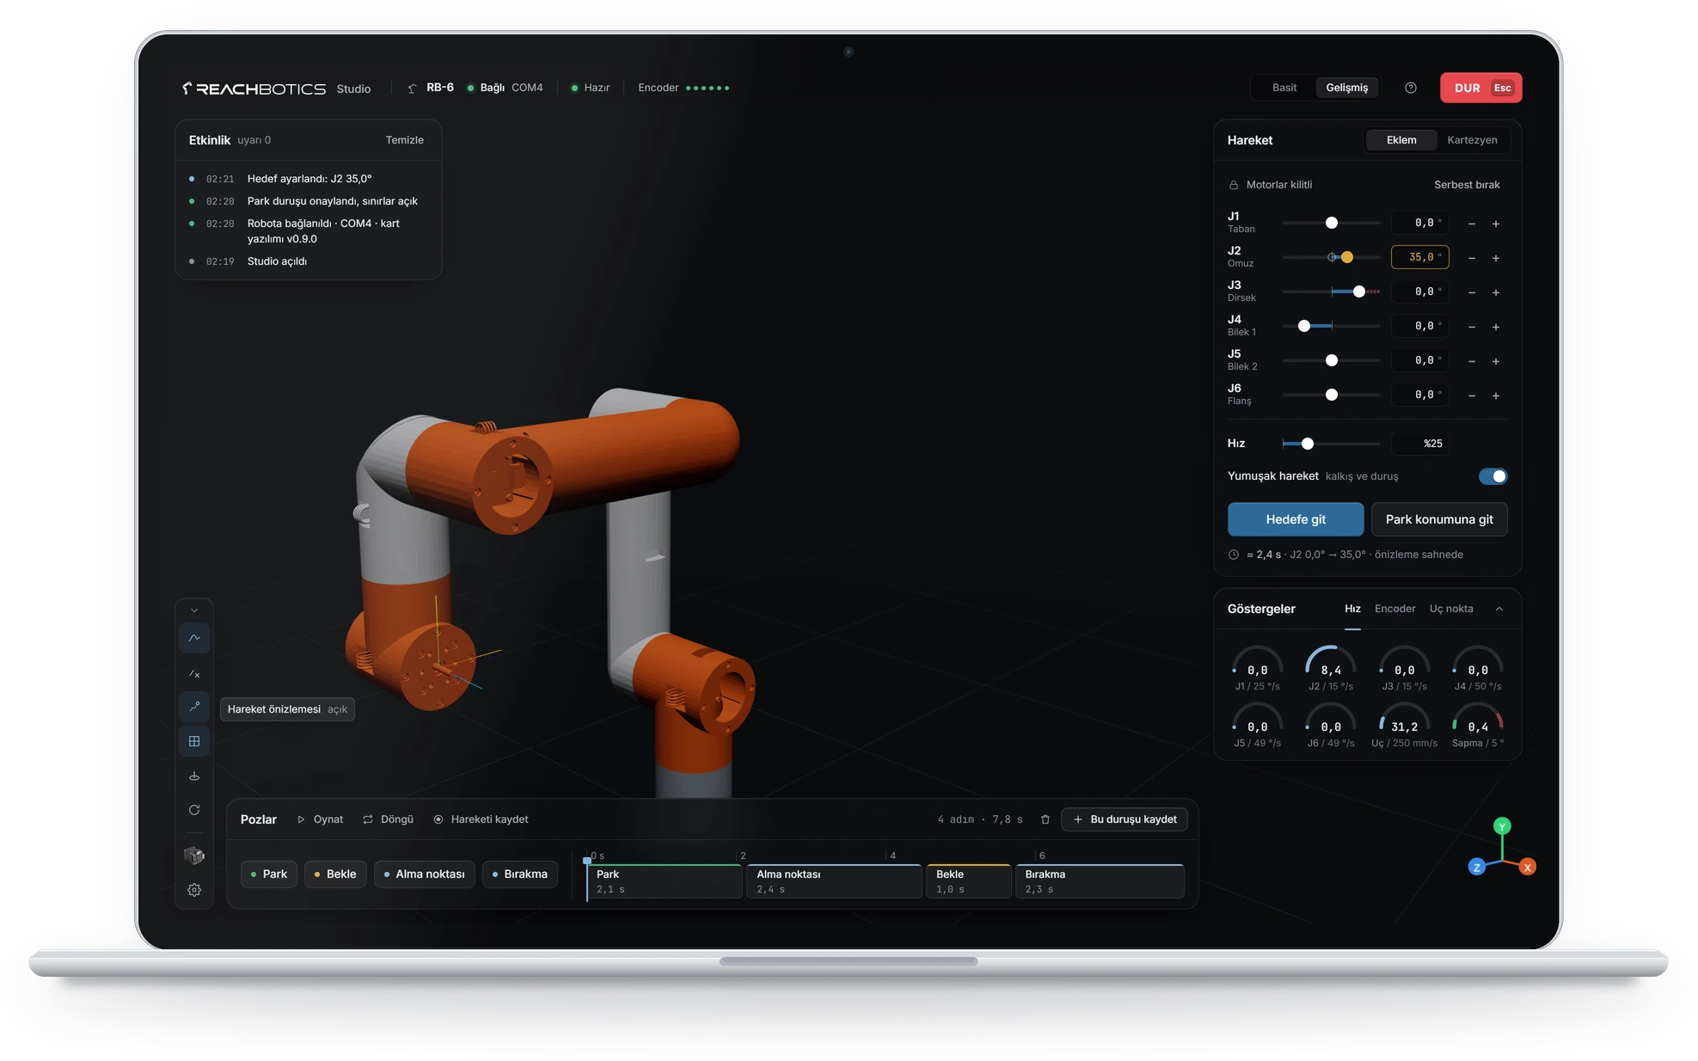Click the J3 Dirsek slider handle
The image size is (1698, 1061).
1359,291
